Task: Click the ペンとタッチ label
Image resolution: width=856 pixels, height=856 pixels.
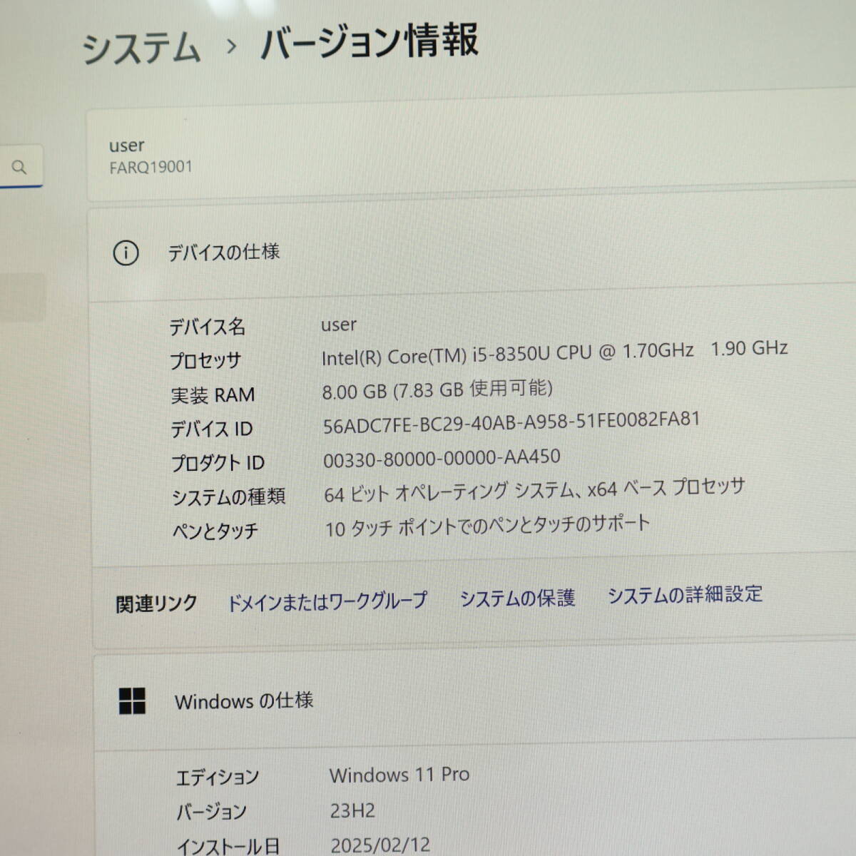Action: 215,531
